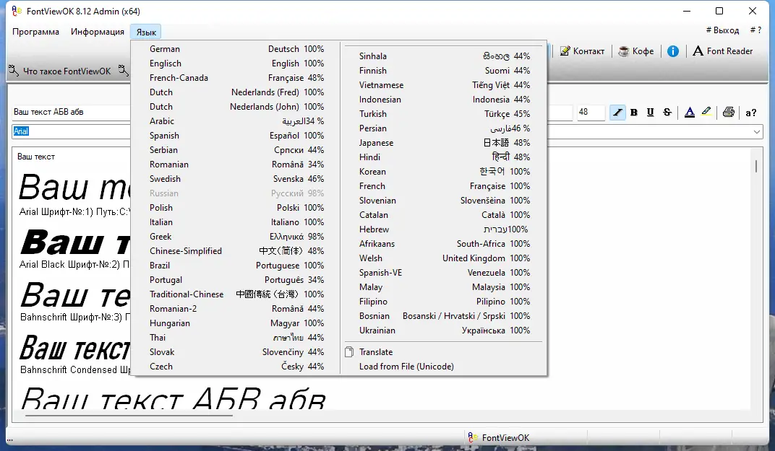The image size is (775, 451).
Task: Choose Sinhala language entry
Action: 445,56
